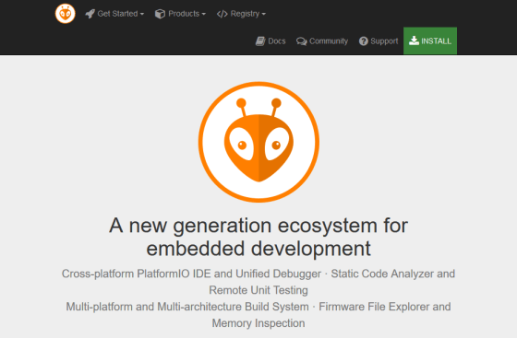Click the rocket icon beside Get Started

(90, 14)
